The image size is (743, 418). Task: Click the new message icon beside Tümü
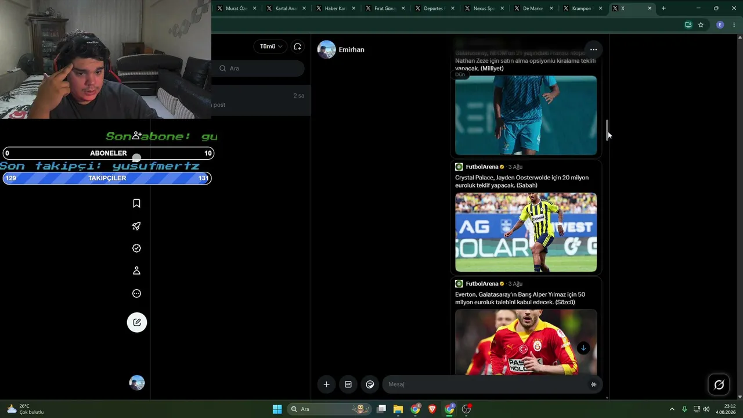tap(297, 46)
